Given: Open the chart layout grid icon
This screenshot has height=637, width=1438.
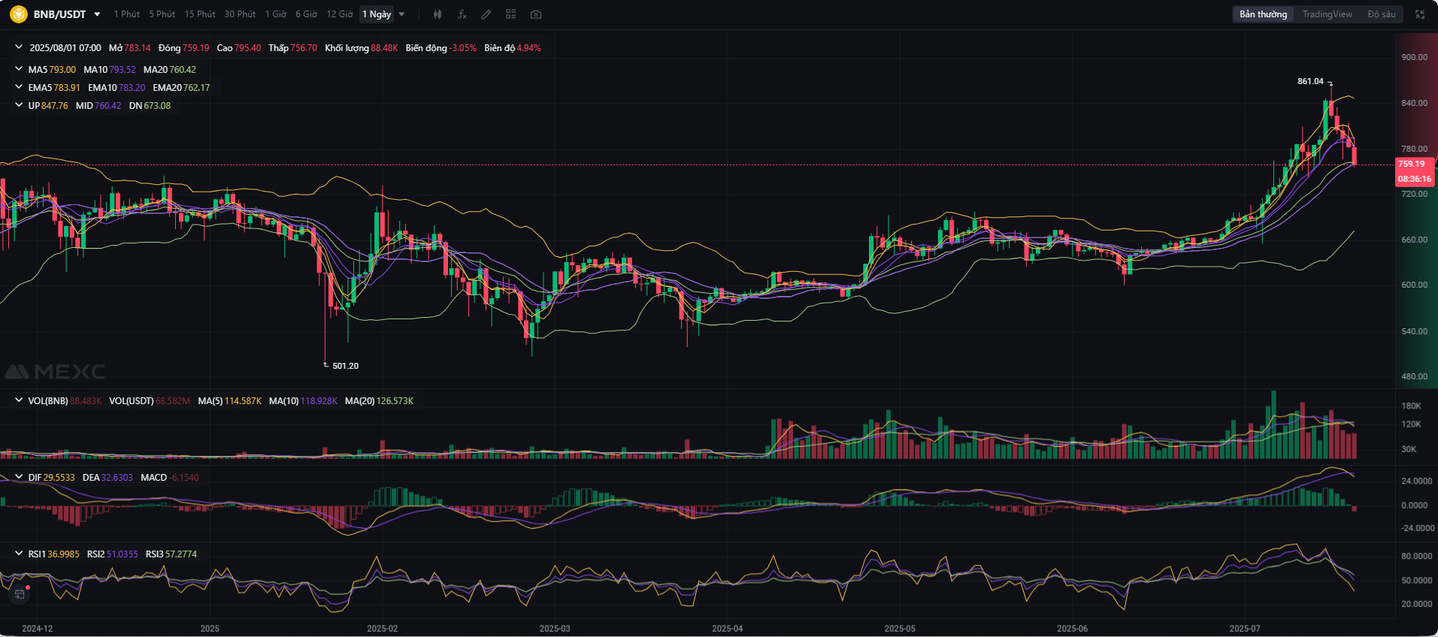Looking at the screenshot, I should 511,14.
